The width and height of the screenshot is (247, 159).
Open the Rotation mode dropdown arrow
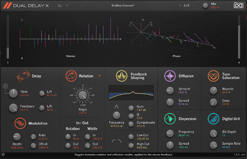(99, 76)
